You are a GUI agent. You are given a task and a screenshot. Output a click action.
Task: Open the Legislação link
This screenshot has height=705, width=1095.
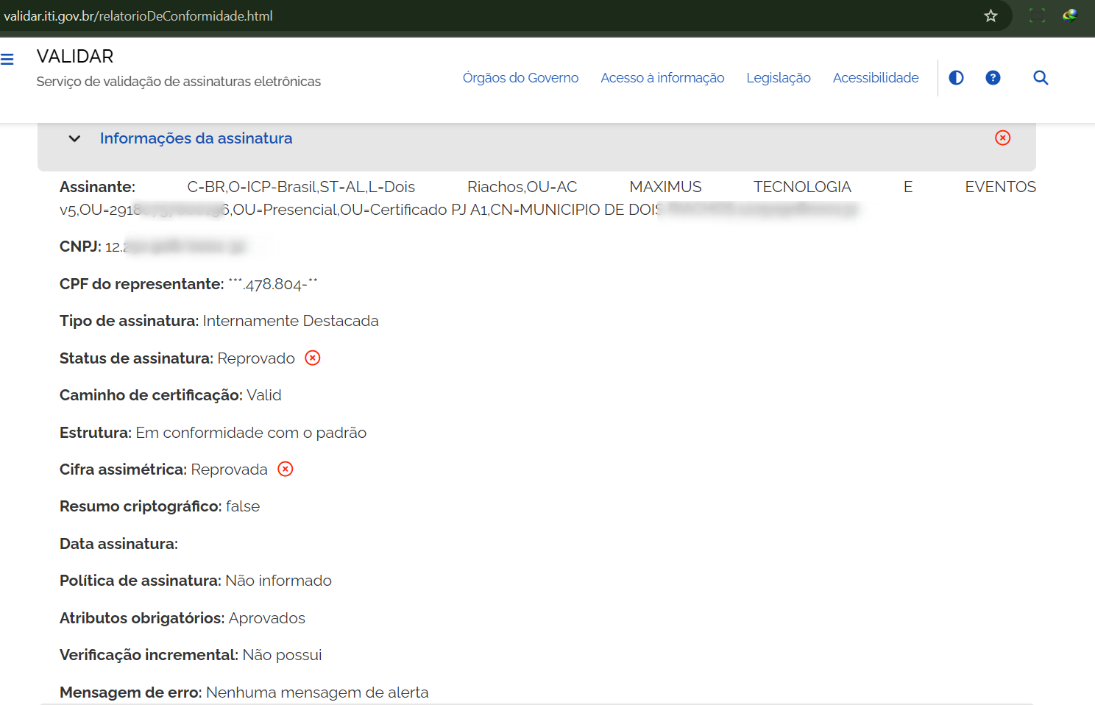(778, 78)
